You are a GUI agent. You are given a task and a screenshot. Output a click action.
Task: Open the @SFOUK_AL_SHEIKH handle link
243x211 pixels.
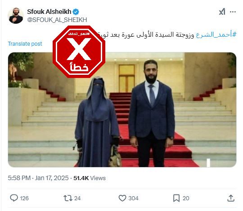(57, 20)
